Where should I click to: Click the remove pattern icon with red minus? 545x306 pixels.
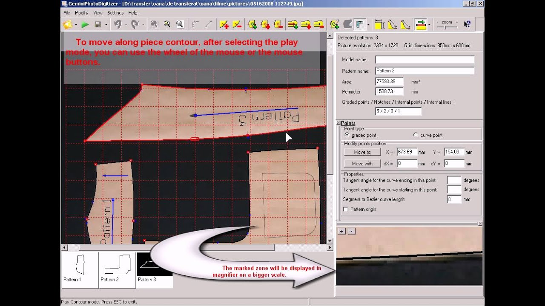[x=237, y=25]
